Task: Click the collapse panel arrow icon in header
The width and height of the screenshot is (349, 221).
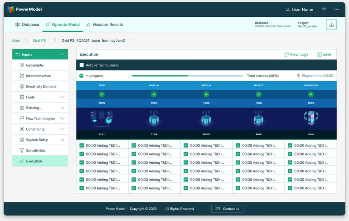Action: point(337,9)
